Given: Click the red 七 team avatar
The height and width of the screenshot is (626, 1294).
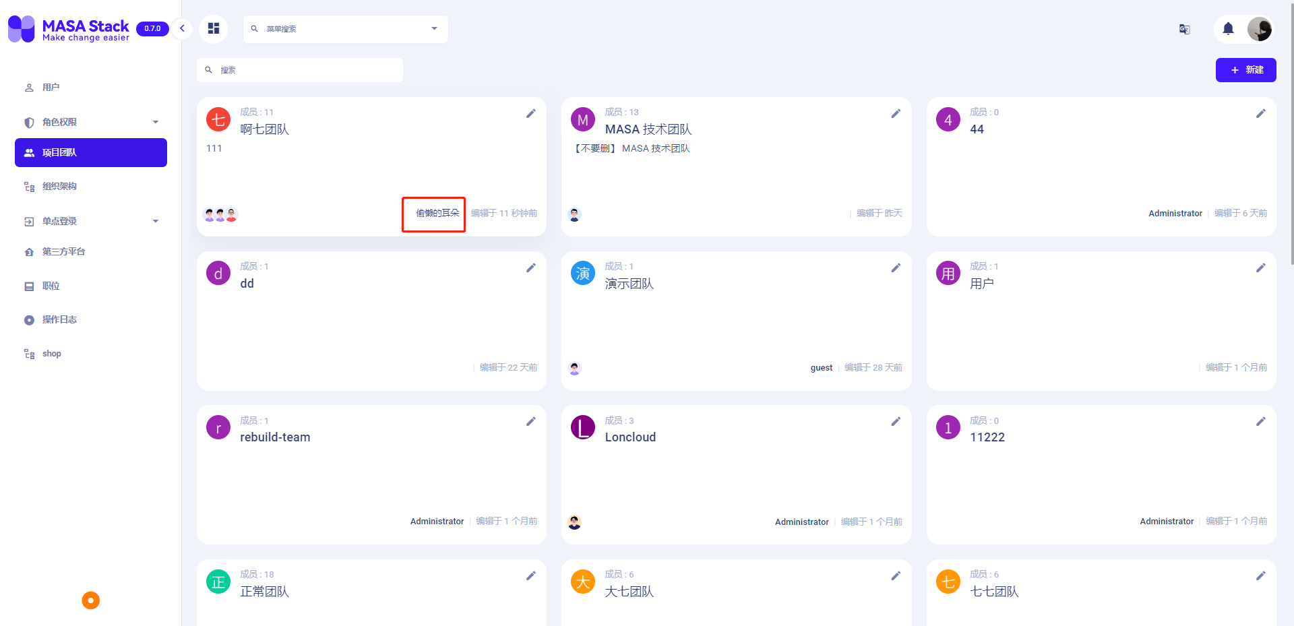Looking at the screenshot, I should (x=218, y=120).
